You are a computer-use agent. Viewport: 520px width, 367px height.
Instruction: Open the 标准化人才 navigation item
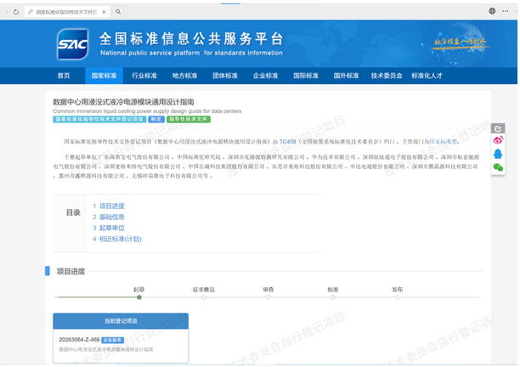click(427, 76)
